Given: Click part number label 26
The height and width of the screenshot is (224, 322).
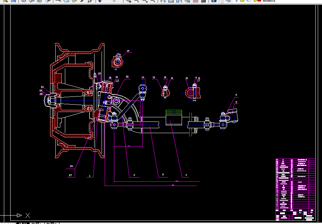Looking at the screenshot, I should [71, 166].
